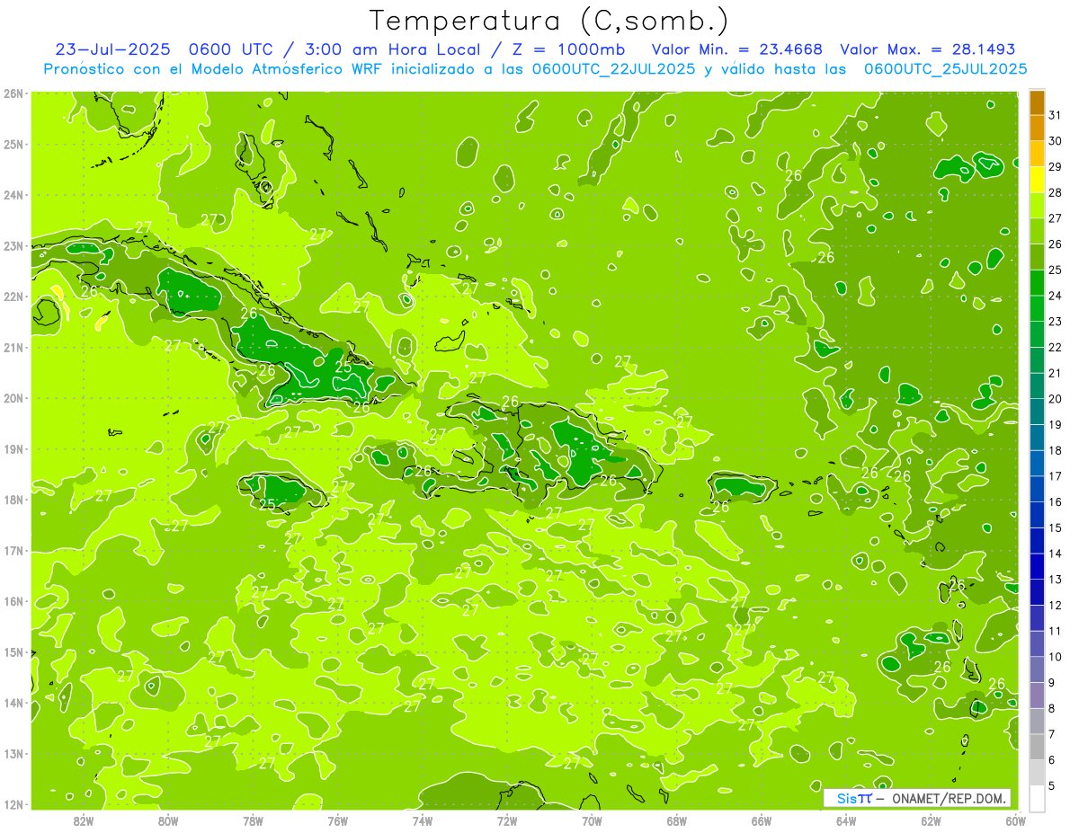Click the "70W" longitude axis label
The height and width of the screenshot is (833, 1079).
pos(592,820)
